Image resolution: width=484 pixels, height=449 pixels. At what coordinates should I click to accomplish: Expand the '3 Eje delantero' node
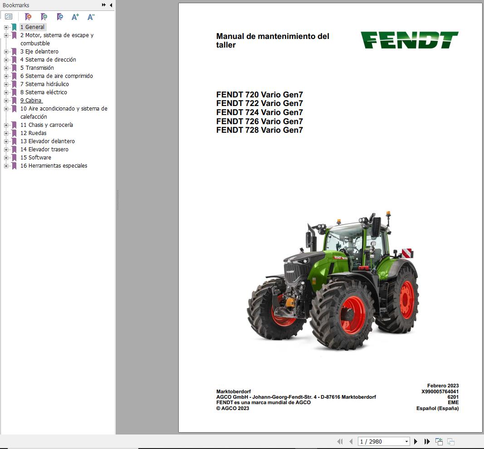pyautogui.click(x=6, y=52)
